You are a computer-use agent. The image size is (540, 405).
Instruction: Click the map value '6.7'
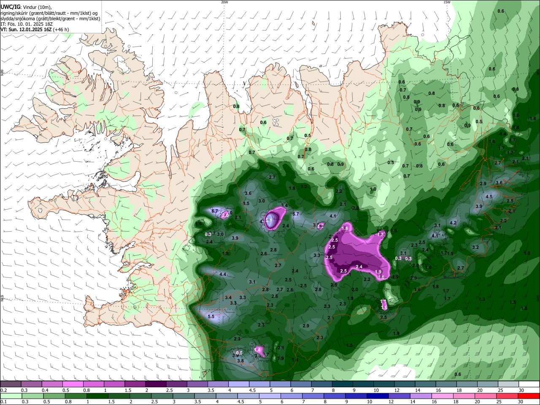(214, 211)
